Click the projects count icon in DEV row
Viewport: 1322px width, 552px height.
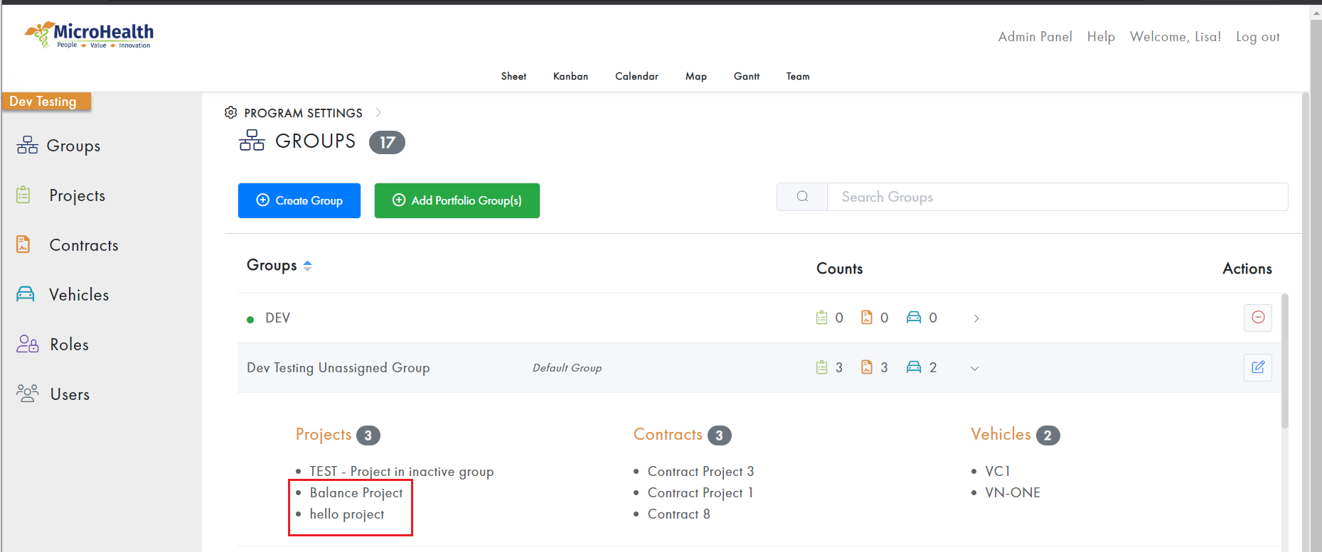tap(821, 318)
